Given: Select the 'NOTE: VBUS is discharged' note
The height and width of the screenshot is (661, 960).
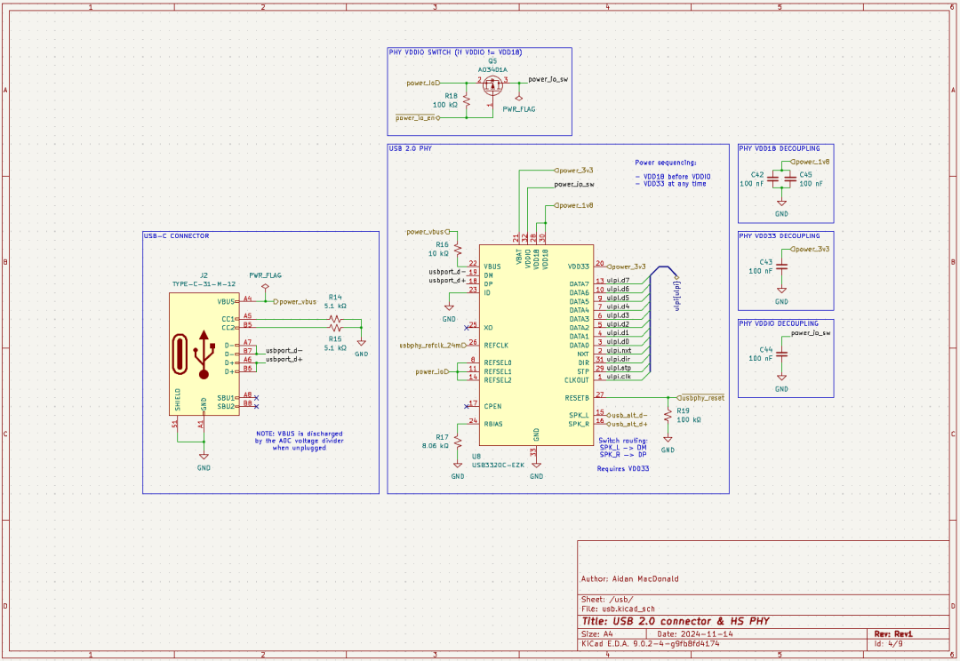Looking at the screenshot, I should pos(300,441).
